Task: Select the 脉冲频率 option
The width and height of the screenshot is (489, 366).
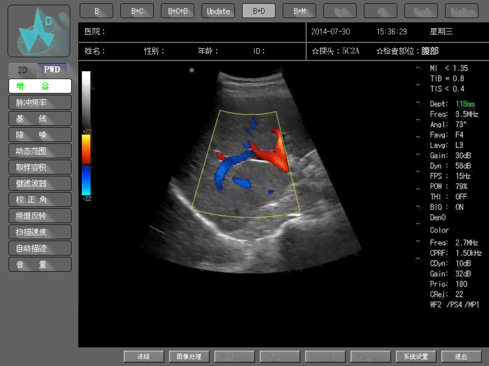Action: coord(40,102)
